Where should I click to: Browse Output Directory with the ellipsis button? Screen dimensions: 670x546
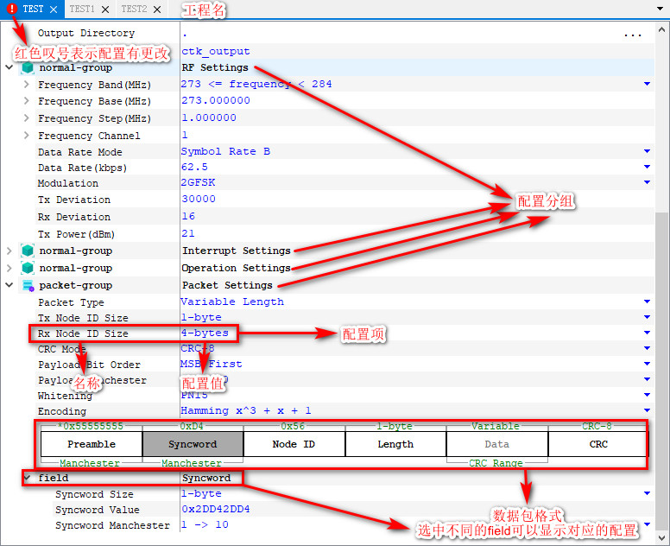click(633, 35)
